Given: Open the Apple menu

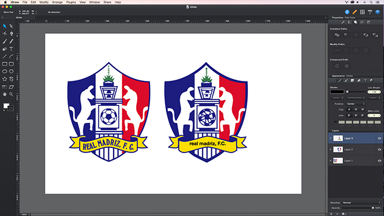Looking at the screenshot, I should pyautogui.click(x=5, y=2).
